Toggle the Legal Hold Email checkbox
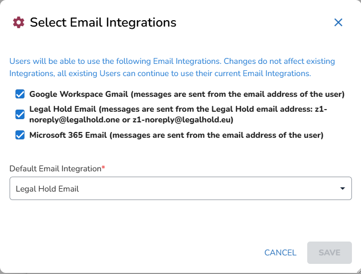 [x=20, y=114]
